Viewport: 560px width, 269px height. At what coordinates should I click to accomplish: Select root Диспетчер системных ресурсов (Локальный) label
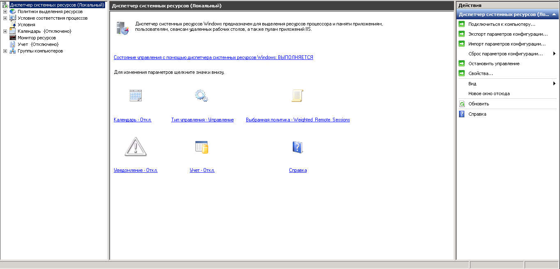click(57, 5)
